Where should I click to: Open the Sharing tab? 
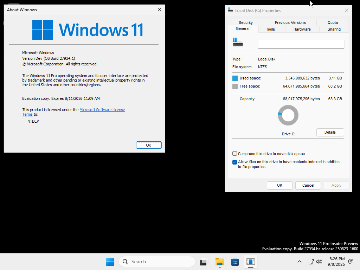[334, 29]
